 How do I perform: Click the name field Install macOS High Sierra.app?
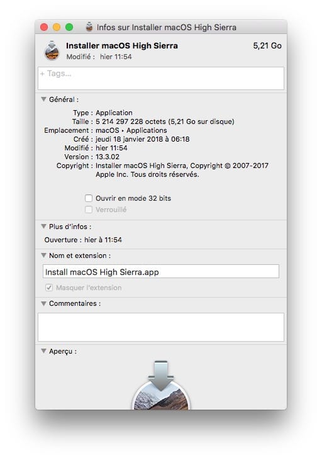[x=161, y=272]
